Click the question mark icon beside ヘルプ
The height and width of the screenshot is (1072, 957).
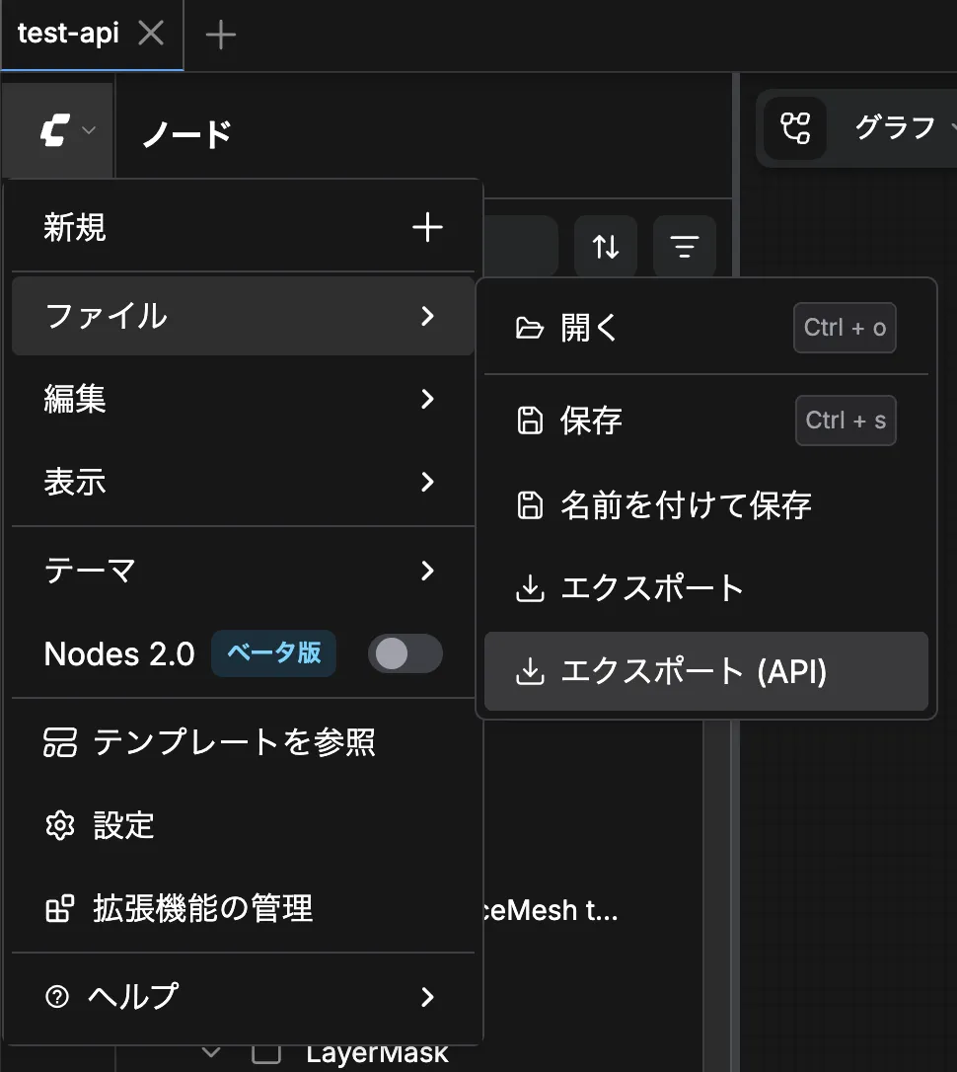click(57, 997)
